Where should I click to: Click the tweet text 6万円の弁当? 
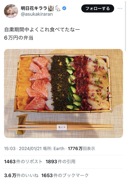pos(19,38)
